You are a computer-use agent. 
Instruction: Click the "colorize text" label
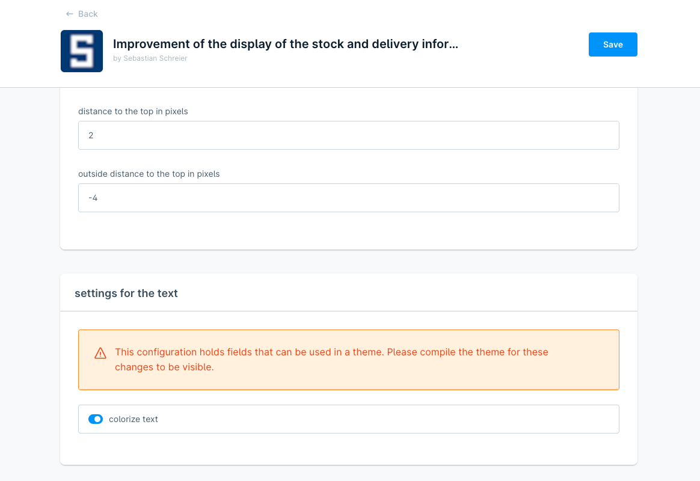(134, 419)
